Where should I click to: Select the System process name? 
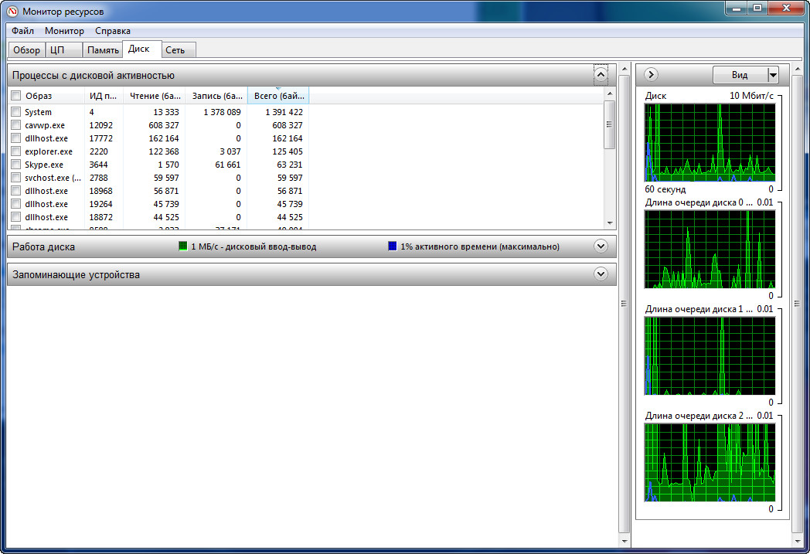38,112
